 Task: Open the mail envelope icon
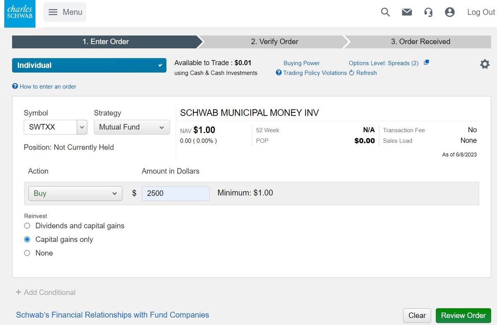[x=407, y=12]
